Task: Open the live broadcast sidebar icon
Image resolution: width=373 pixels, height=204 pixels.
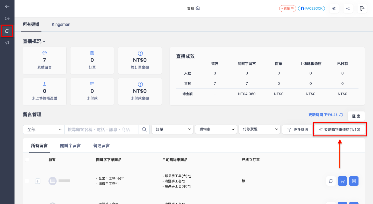Action: click(x=7, y=19)
